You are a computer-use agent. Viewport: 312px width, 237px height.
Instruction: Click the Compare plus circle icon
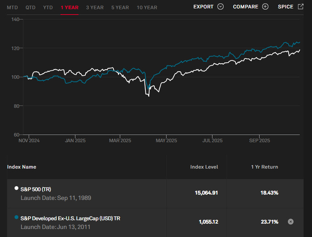point(265,6)
